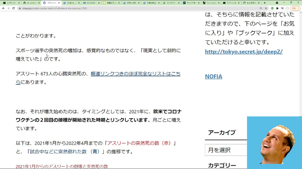
Task: Open the profile avatar menu
Action: [x=287, y=8]
